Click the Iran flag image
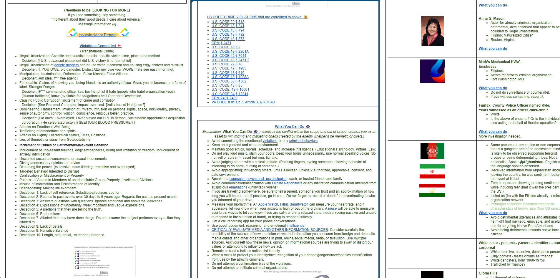 tap(432, 171)
